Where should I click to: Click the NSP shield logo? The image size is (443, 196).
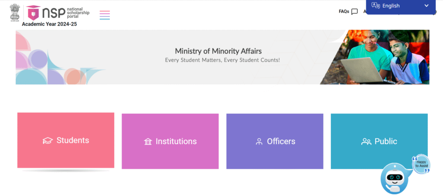pos(33,13)
